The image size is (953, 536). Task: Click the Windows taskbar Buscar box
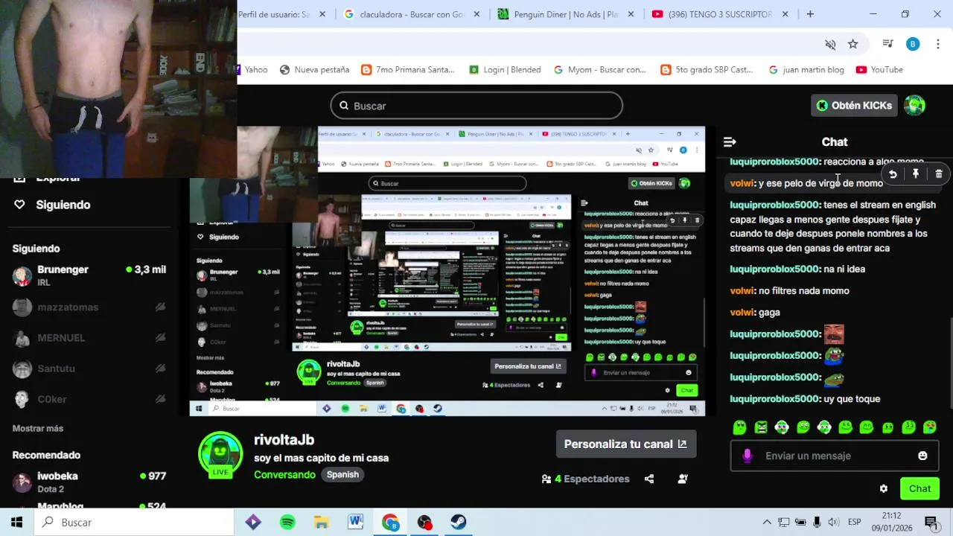[134, 522]
